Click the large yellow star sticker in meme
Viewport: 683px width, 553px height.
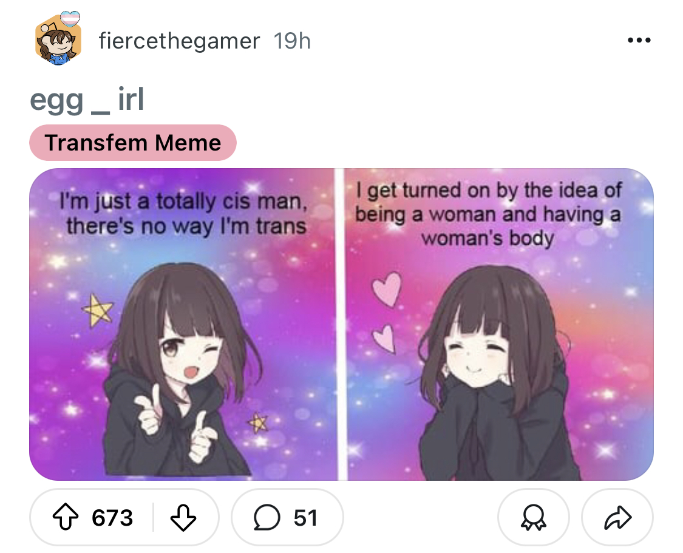pos(98,310)
